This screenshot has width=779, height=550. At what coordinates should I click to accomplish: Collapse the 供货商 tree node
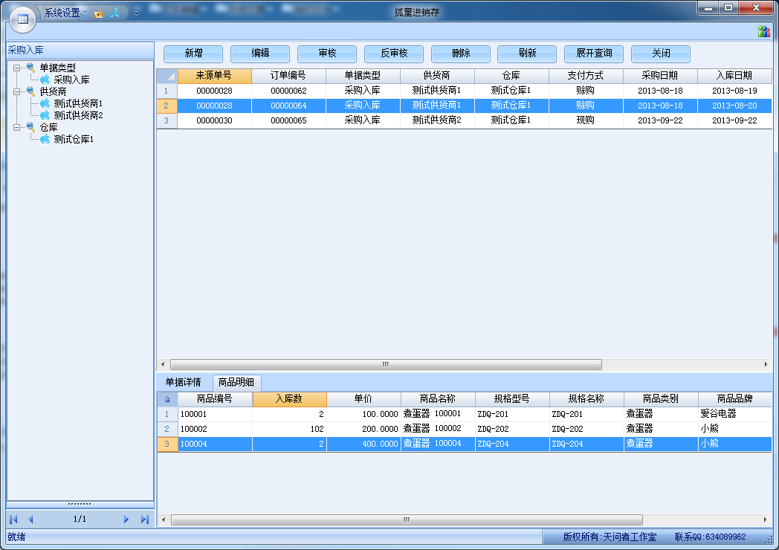(x=16, y=92)
